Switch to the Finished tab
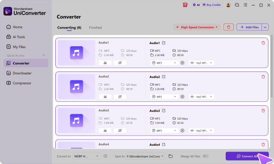This screenshot has width=274, height=164. click(95, 28)
